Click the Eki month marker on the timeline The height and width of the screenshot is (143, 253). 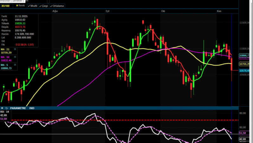pos(163,11)
